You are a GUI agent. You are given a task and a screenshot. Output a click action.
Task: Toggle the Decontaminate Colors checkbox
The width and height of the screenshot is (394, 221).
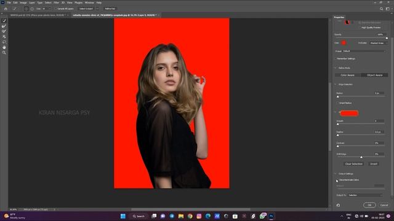pyautogui.click(x=337, y=180)
